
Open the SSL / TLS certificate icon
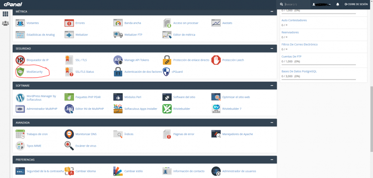tap(69, 60)
